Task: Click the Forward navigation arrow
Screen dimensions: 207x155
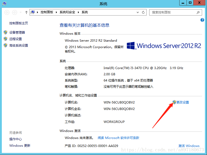Action: pos(15,12)
